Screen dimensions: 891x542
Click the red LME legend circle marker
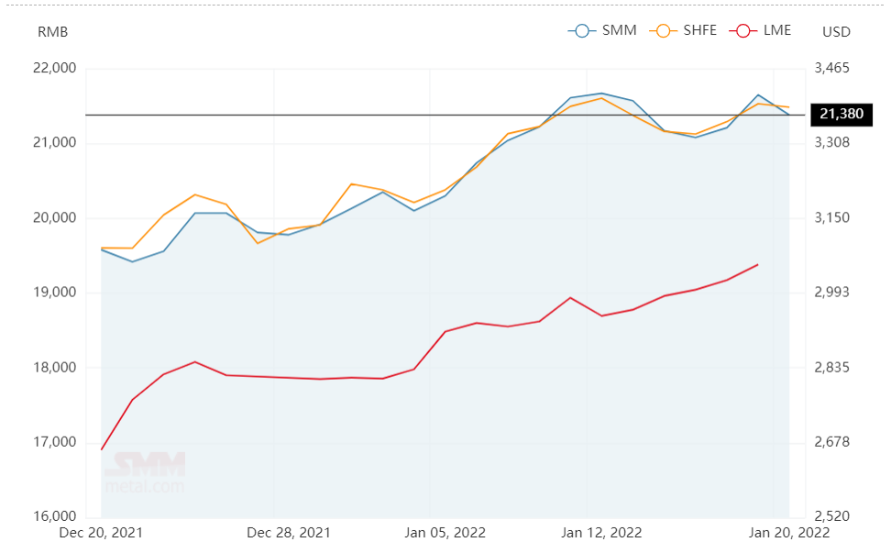[742, 30]
